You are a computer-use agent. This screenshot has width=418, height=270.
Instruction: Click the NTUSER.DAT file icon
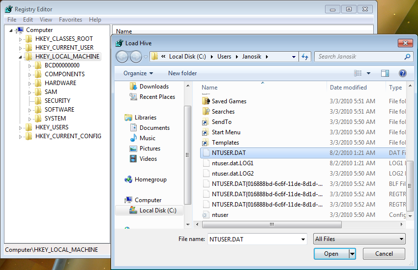coord(206,153)
